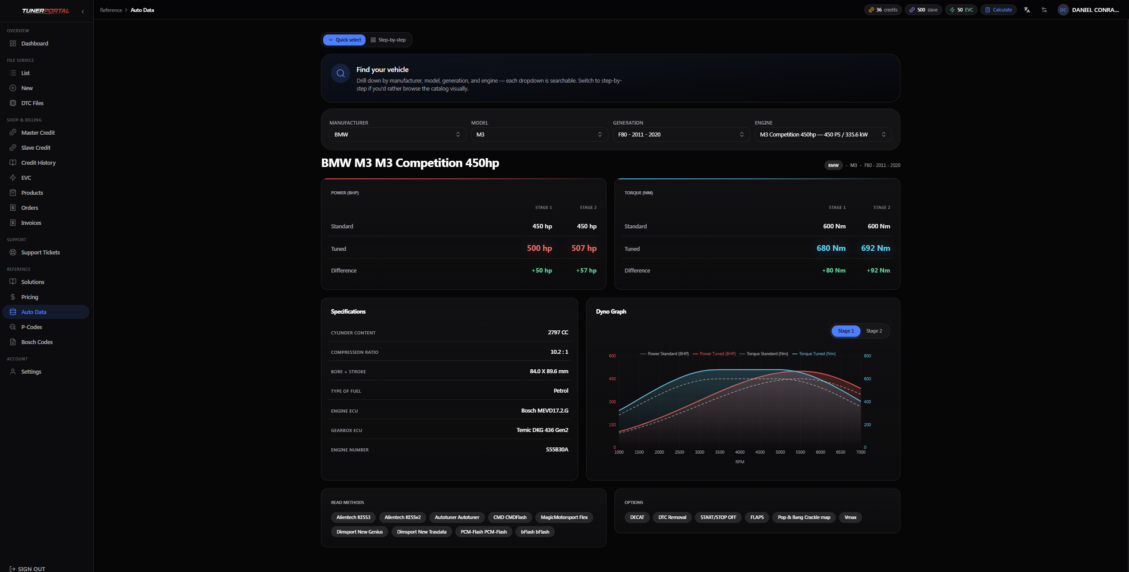Open the P-Codes reference page
The image size is (1129, 572).
pyautogui.click(x=46, y=327)
